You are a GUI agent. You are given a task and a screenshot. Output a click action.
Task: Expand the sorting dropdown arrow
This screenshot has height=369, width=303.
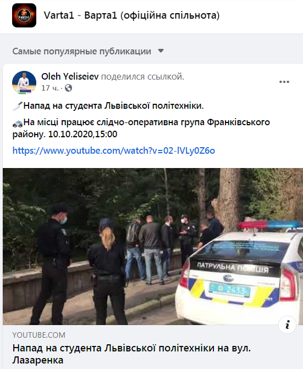pyautogui.click(x=161, y=51)
